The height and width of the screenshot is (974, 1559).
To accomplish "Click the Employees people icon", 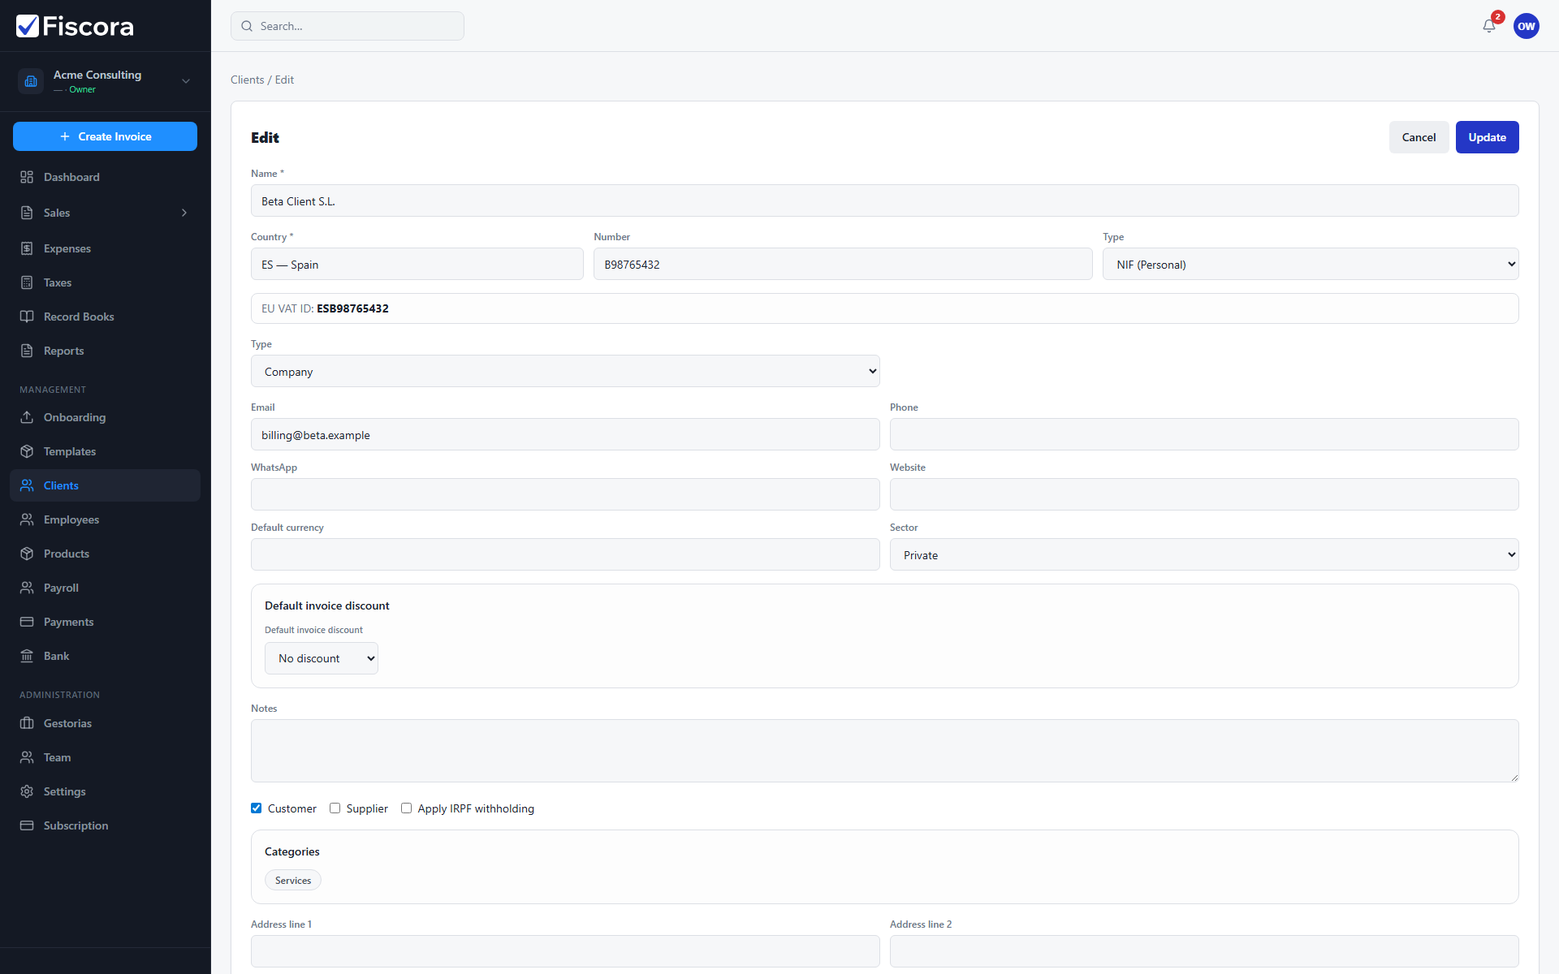I will tap(27, 519).
